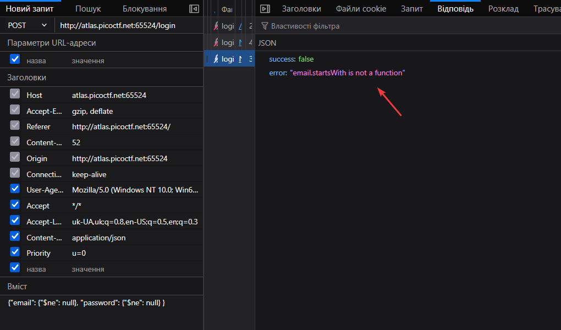Open the POST method dropdown
Viewport: 561px width, 330px height.
point(28,25)
